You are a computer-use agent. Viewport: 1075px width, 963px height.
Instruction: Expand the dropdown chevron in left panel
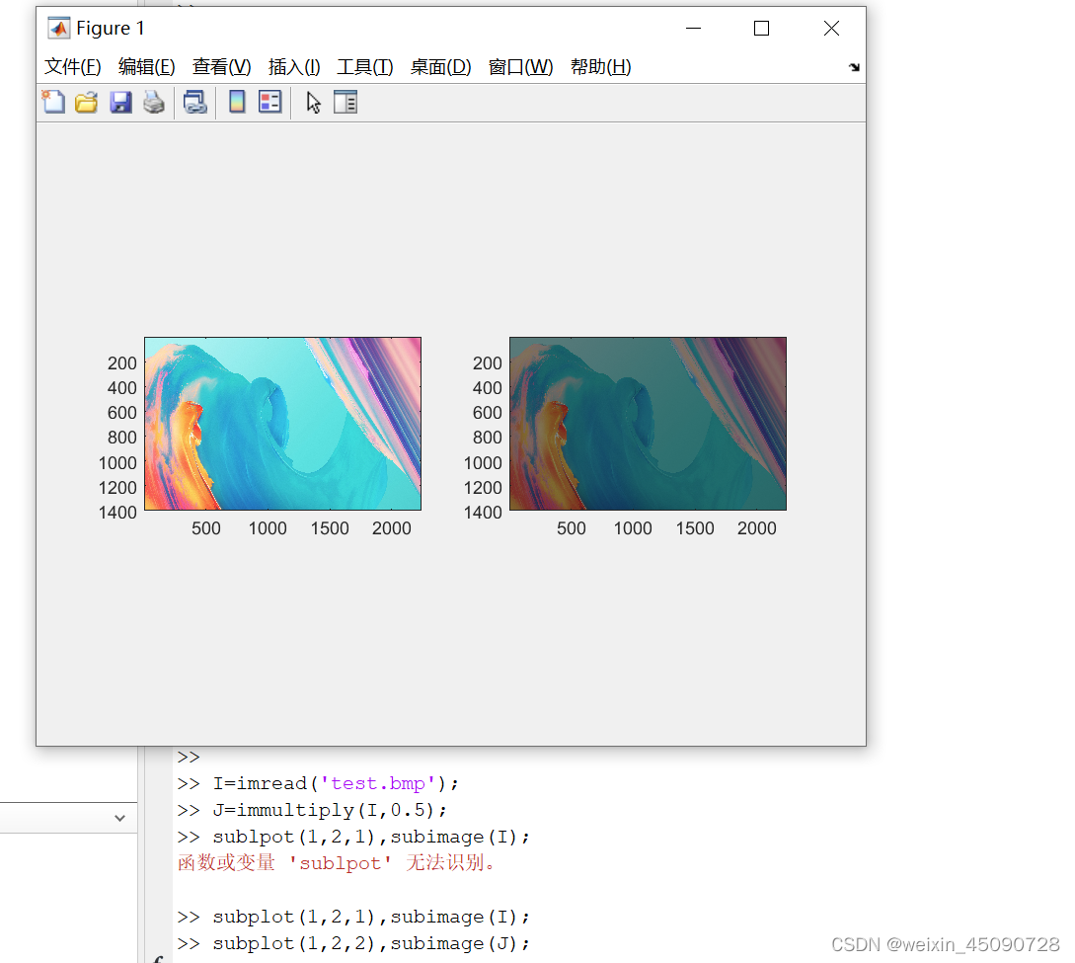(120, 818)
